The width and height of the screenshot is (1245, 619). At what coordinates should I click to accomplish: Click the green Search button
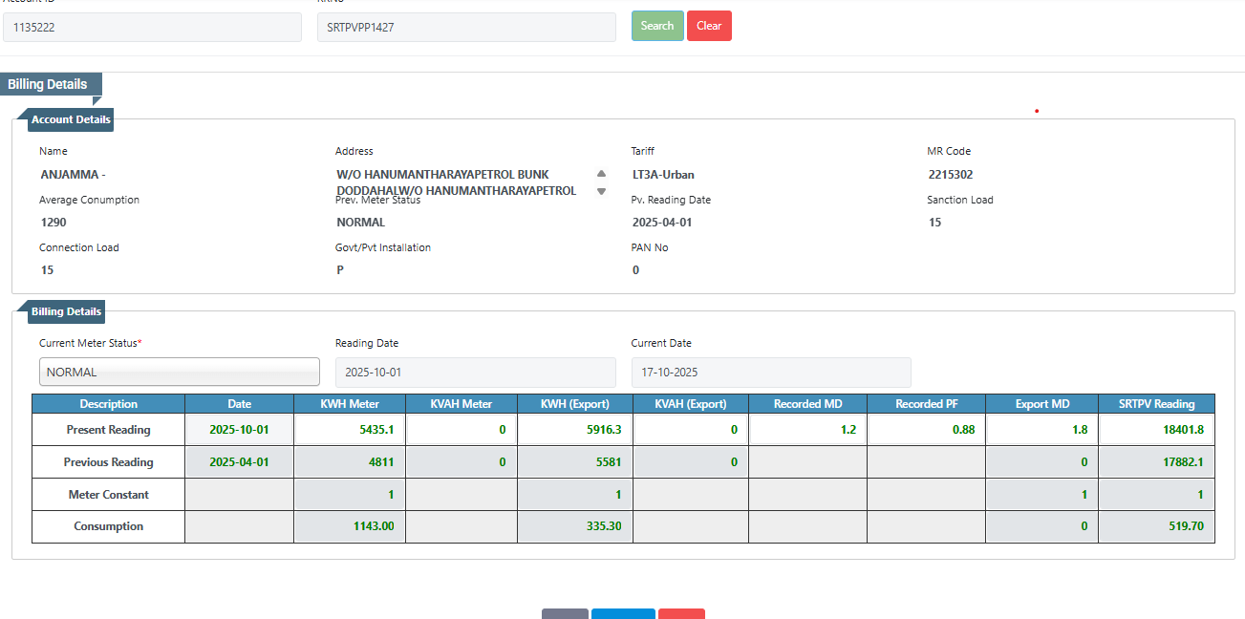point(657,26)
